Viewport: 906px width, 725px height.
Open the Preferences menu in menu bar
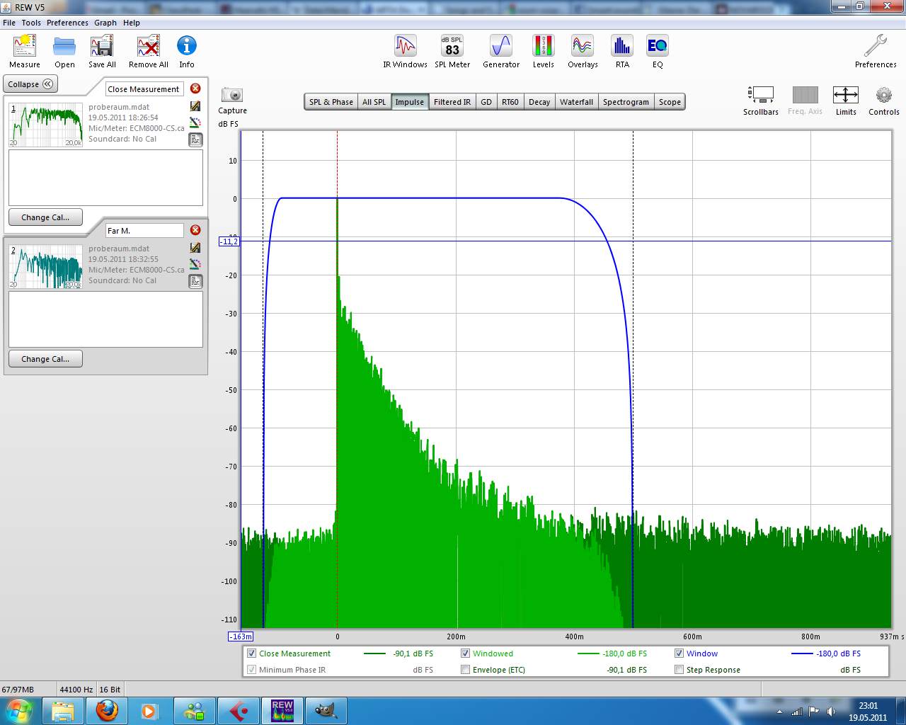pos(67,23)
